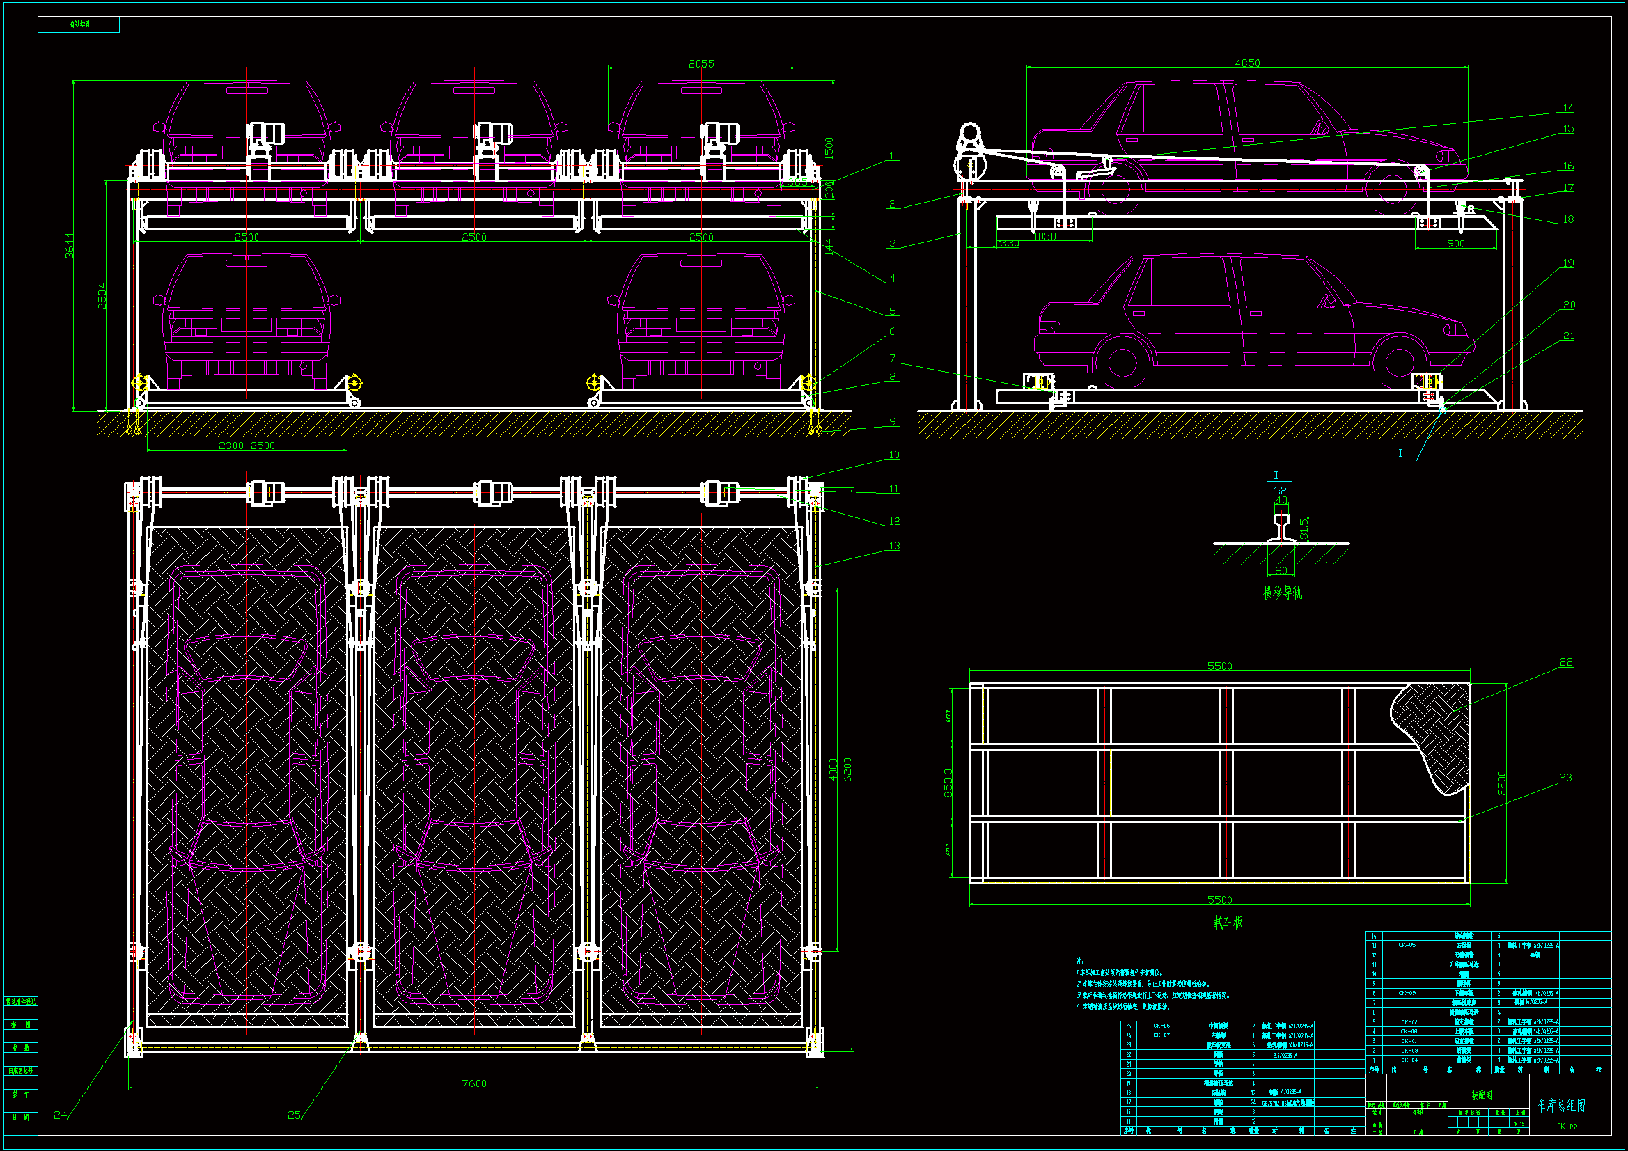Image resolution: width=1628 pixels, height=1151 pixels.
Task: Click the 车库总组图 title block text
Action: 1560,1105
